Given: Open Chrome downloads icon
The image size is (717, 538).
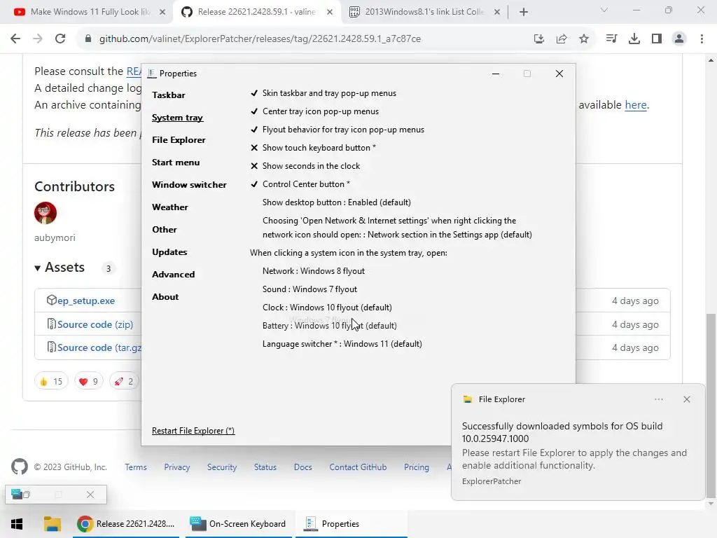Looking at the screenshot, I should pos(634,39).
